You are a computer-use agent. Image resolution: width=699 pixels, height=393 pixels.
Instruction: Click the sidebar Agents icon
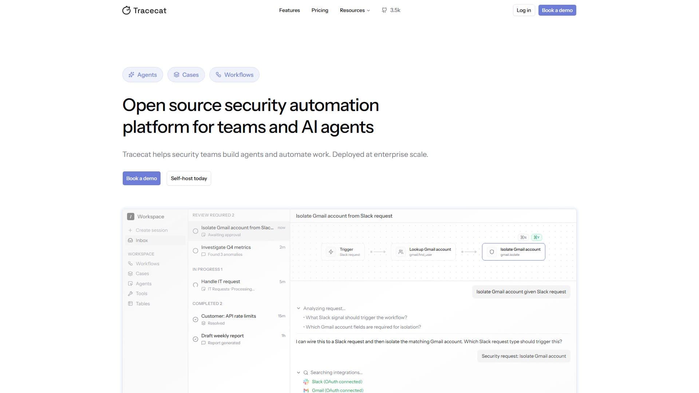(130, 283)
